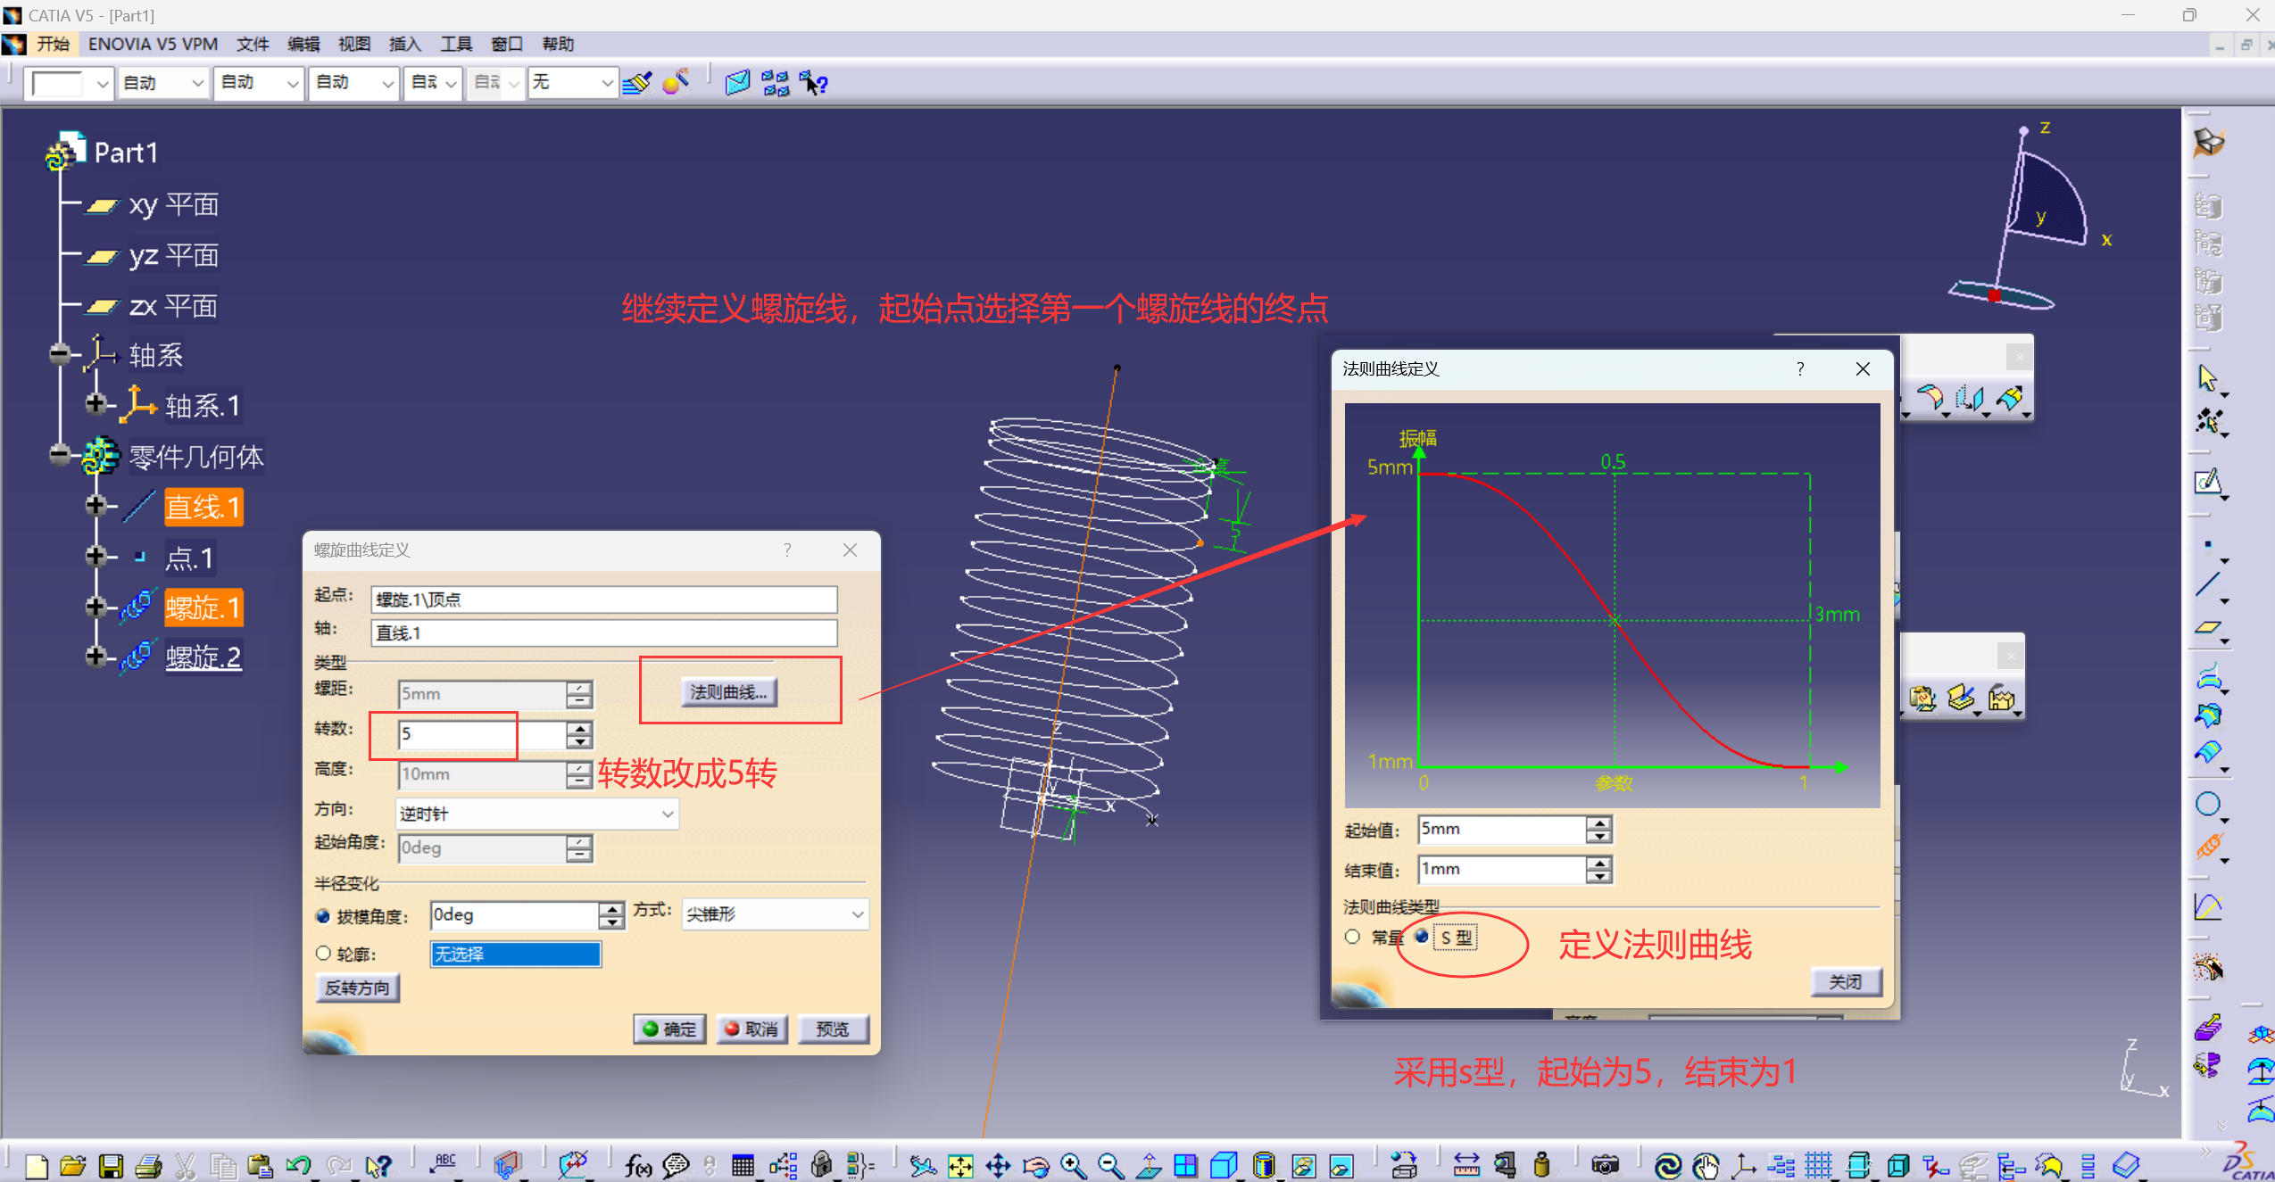
Task: Click 关闭 in the law curve dialog
Action: click(x=1845, y=981)
